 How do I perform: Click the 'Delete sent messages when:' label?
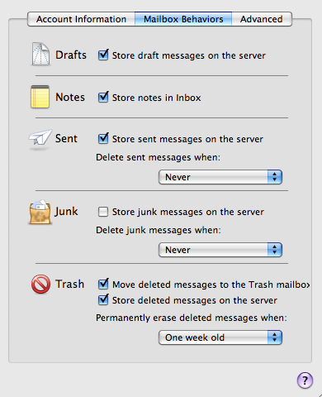coord(159,157)
